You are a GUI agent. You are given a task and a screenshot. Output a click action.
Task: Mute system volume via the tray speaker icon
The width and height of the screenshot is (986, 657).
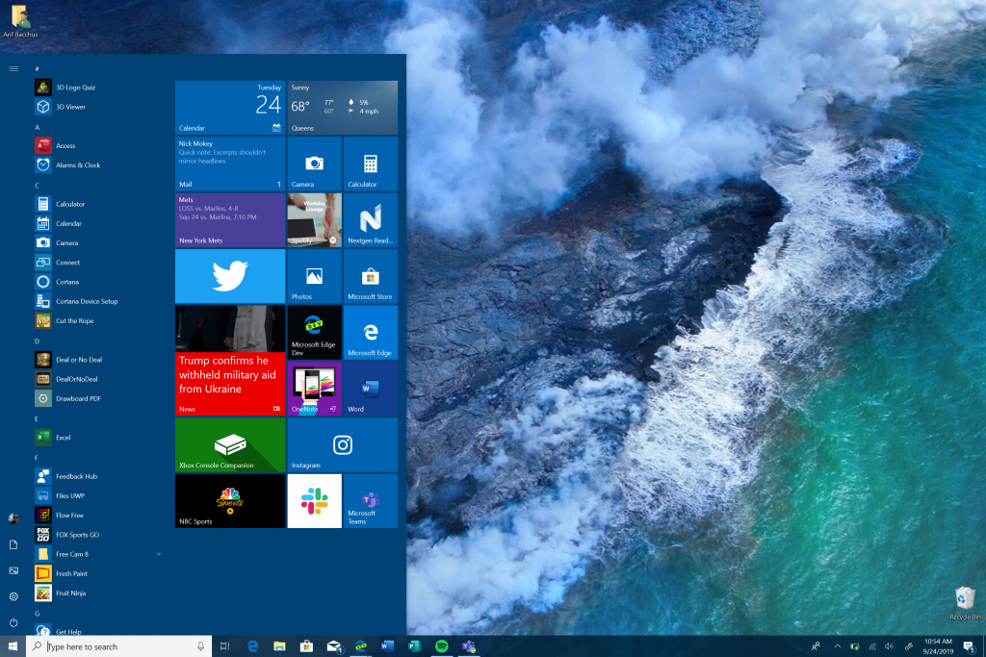pyautogui.click(x=889, y=646)
